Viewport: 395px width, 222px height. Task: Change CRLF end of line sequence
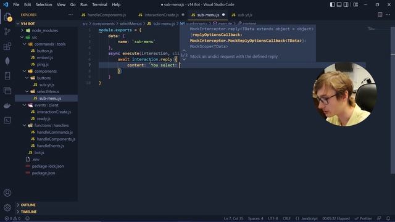(286, 218)
